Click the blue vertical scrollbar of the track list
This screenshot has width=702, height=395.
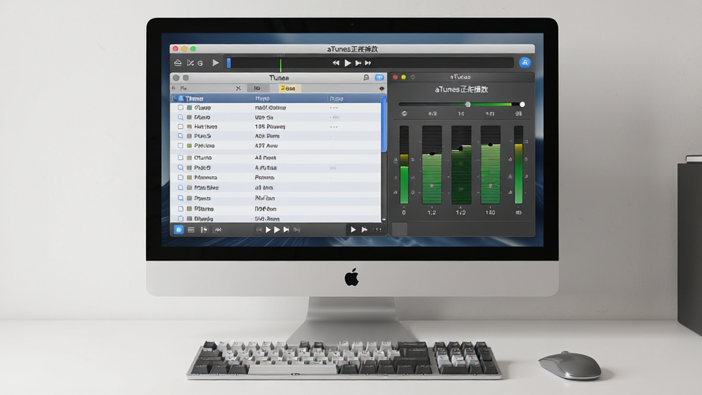pyautogui.click(x=383, y=125)
